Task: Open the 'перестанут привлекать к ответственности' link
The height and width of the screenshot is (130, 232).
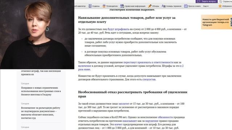Action: [148, 62]
